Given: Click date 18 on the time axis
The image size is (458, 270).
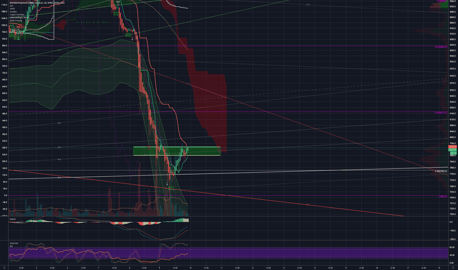Looking at the screenshot, I should tap(439, 268).
